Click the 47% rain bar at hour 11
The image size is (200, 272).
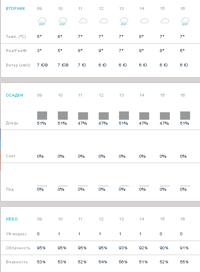pyautogui.click(x=83, y=116)
